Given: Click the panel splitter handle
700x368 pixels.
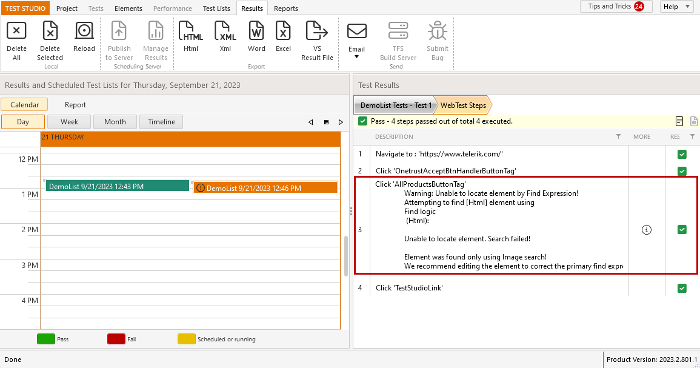Looking at the screenshot, I should (x=351, y=211).
